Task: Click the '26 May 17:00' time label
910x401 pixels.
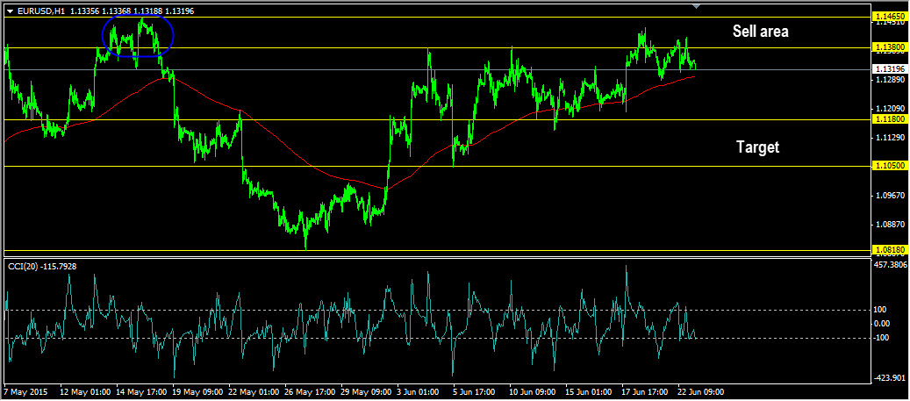Action: [311, 391]
